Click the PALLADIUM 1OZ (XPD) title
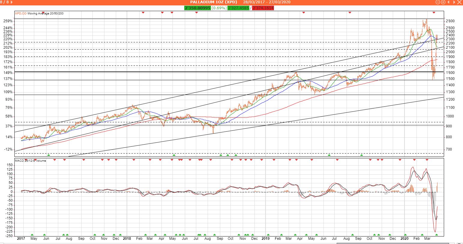Image resolution: width=463 pixels, height=244 pixels. [210, 2]
